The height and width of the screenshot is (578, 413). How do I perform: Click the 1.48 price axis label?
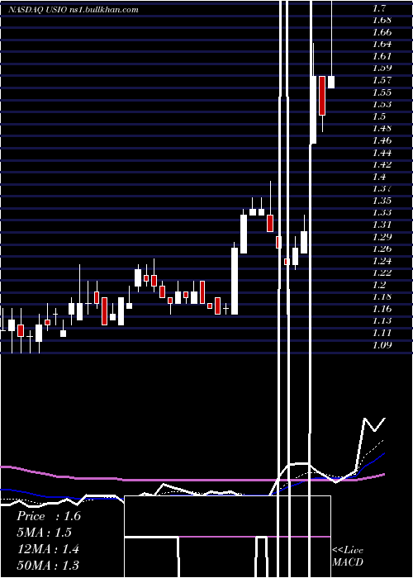(382, 128)
